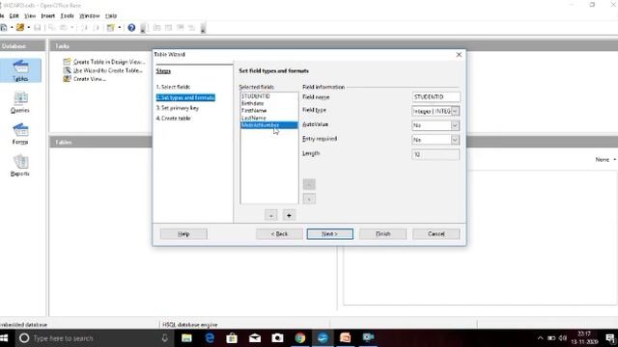Open Google Chrome from the taskbar
This screenshot has width=618, height=347.
point(300,338)
